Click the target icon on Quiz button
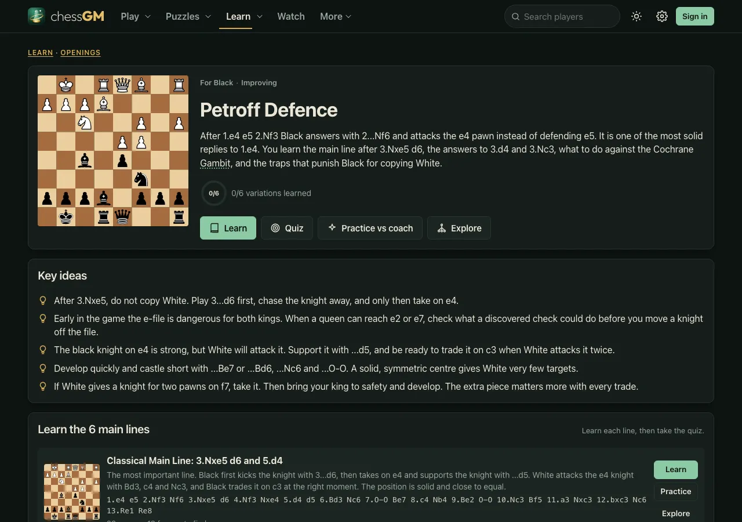Viewport: 742px width, 522px height. point(275,228)
